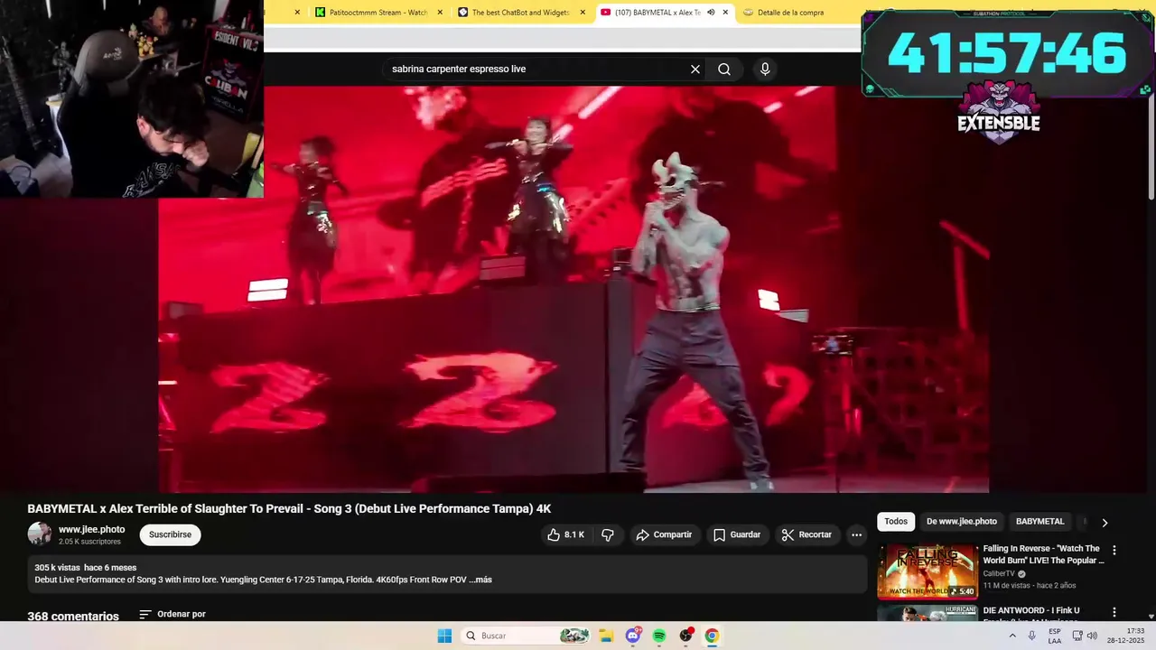The image size is (1156, 650).
Task: Subscribe with the Suscribirse button
Action: [170, 534]
